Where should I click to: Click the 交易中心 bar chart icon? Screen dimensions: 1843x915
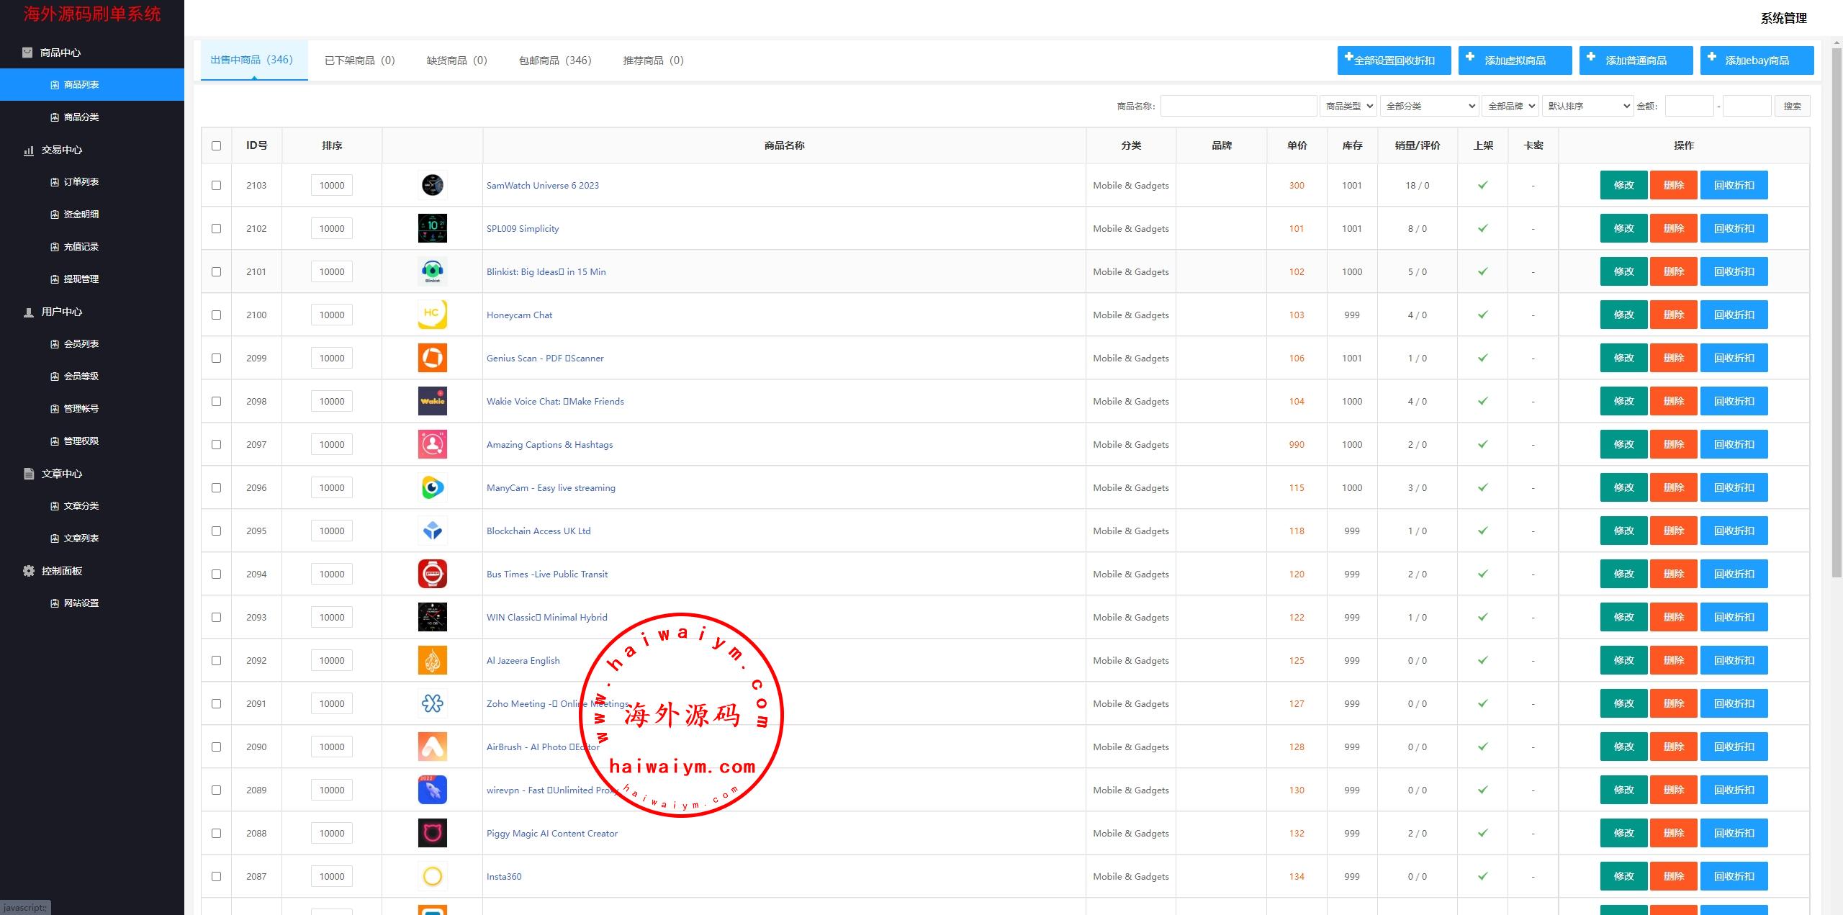(x=29, y=150)
